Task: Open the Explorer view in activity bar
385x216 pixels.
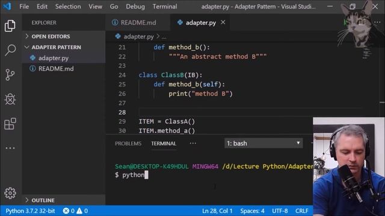Action: [x=10, y=26]
